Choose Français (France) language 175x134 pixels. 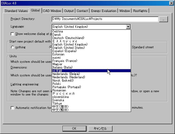(91, 61)
